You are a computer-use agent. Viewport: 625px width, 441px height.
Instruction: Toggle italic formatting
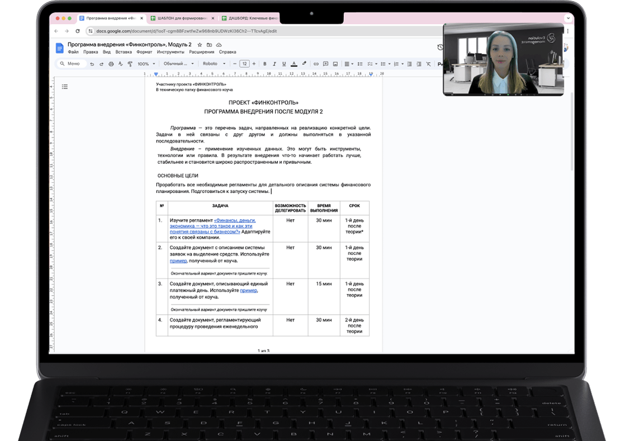click(274, 64)
